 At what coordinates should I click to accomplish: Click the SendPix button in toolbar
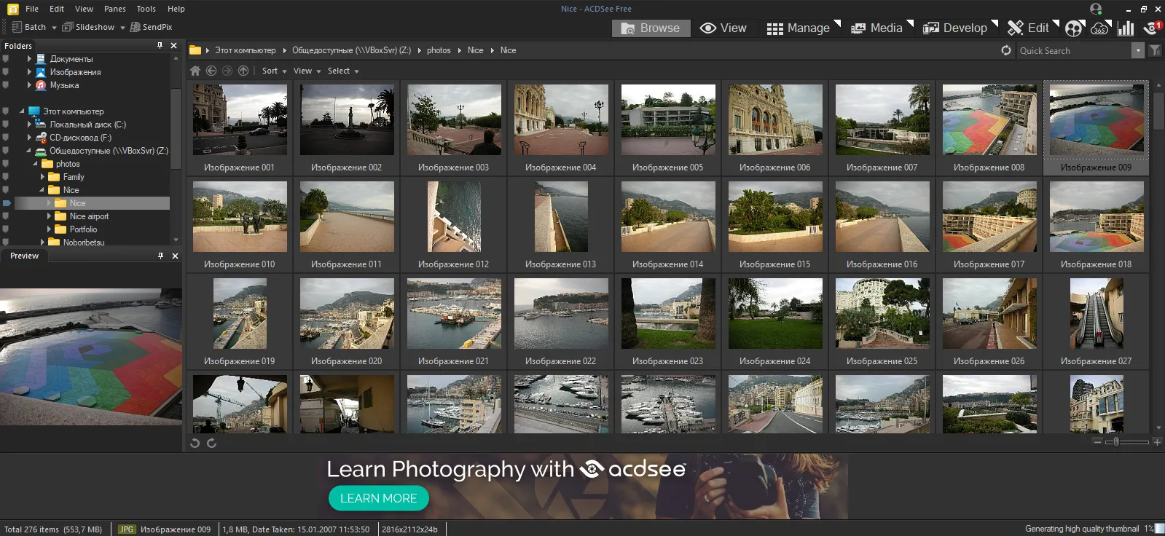click(152, 27)
